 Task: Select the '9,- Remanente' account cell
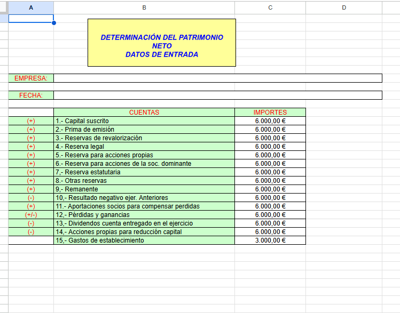(x=144, y=189)
